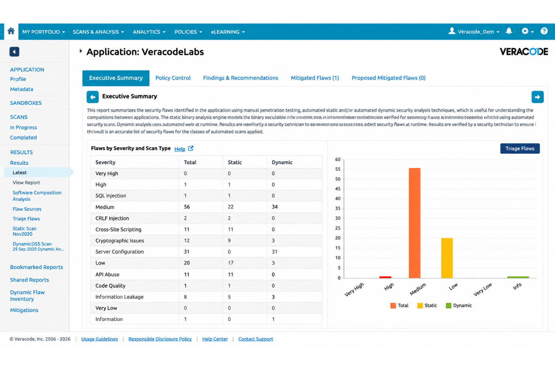
Task: Click the Triage Flaws button
Action: coord(520,148)
